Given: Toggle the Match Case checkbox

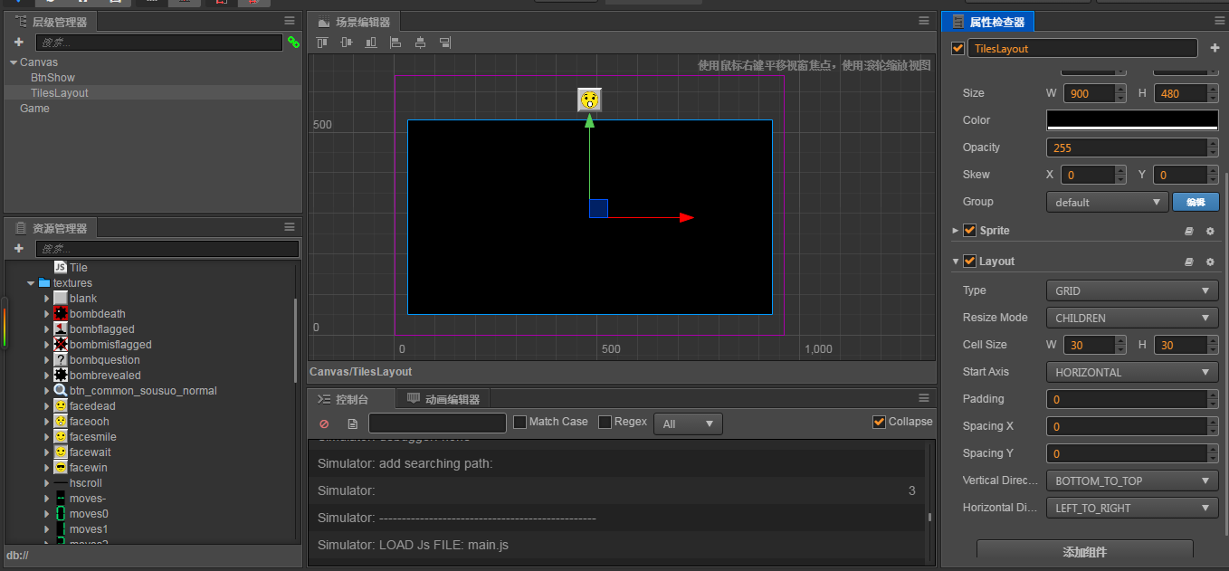Looking at the screenshot, I should click(519, 422).
